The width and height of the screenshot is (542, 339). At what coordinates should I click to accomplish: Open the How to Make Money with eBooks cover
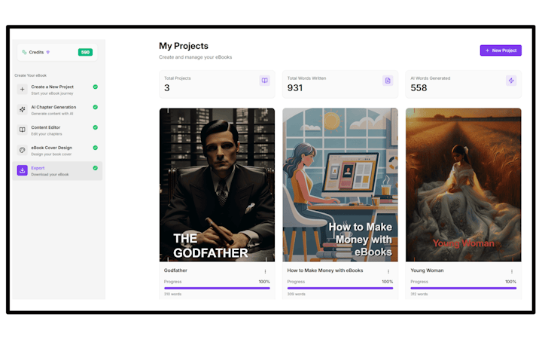(x=340, y=185)
